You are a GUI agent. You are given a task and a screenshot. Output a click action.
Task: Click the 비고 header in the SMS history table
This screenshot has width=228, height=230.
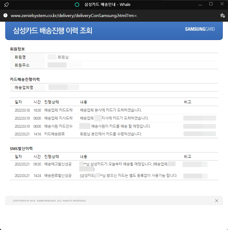188,157
